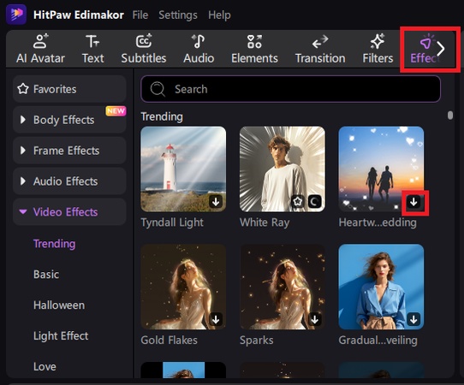464x385 pixels.
Task: Click the effects list scrollbar handle
Action: click(450, 115)
